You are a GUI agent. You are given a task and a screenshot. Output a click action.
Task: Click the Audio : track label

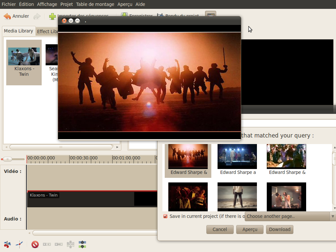tap(13, 219)
